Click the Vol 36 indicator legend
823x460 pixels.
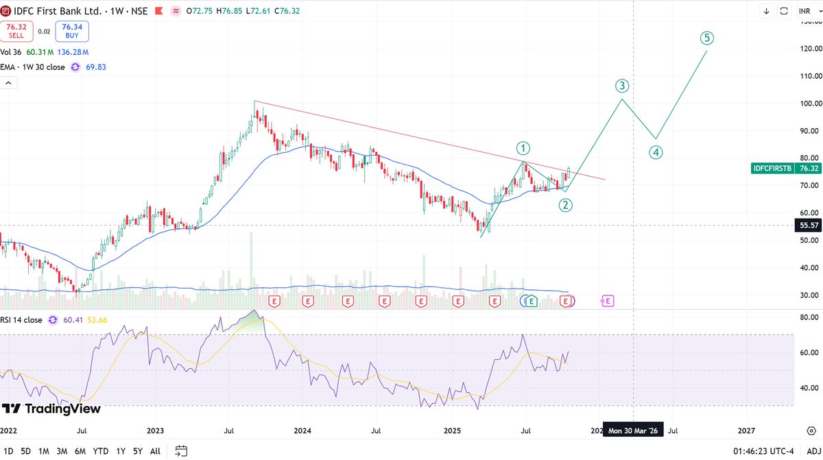pyautogui.click(x=12, y=52)
